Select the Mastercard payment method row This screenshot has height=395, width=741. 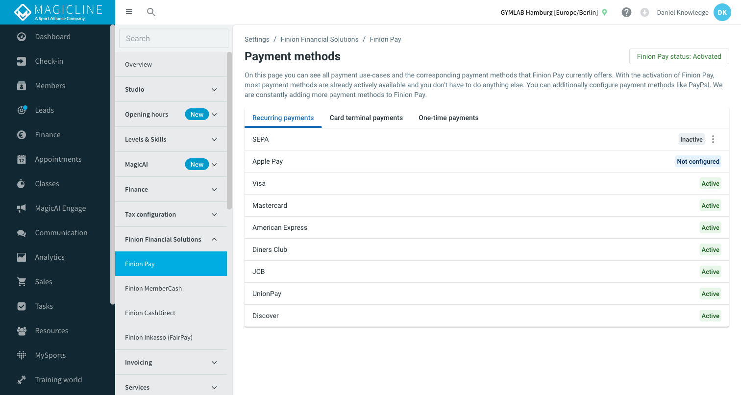pyautogui.click(x=487, y=205)
